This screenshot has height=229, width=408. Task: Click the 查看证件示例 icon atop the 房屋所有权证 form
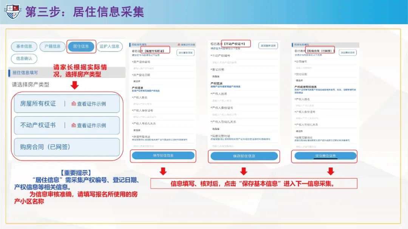pos(179,45)
